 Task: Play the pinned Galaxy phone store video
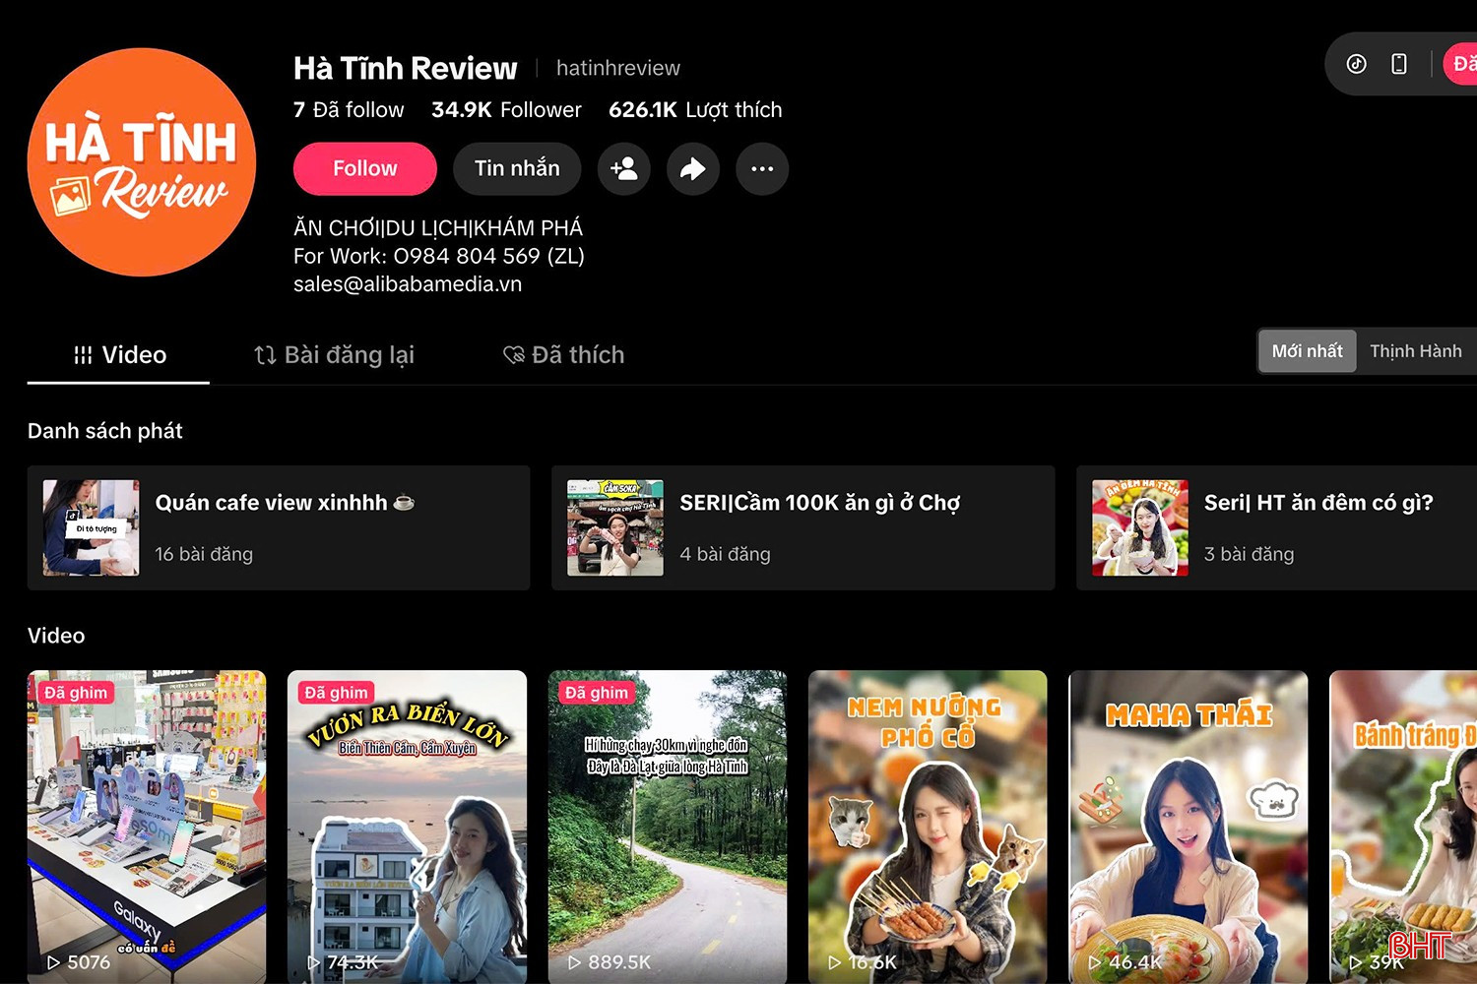pos(147,828)
